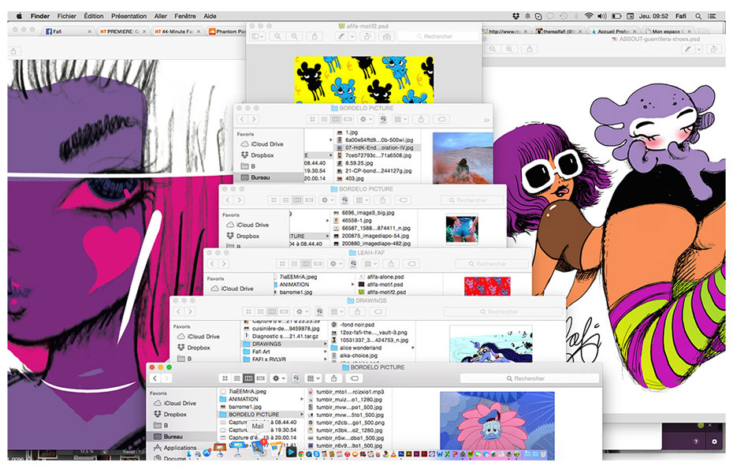The height and width of the screenshot is (473, 733).
Task: Click edit tags button in front BORDELO PICTURE window
Action: 355,378
